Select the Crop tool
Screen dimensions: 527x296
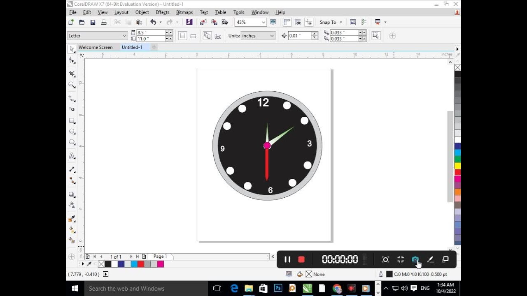coord(72,74)
